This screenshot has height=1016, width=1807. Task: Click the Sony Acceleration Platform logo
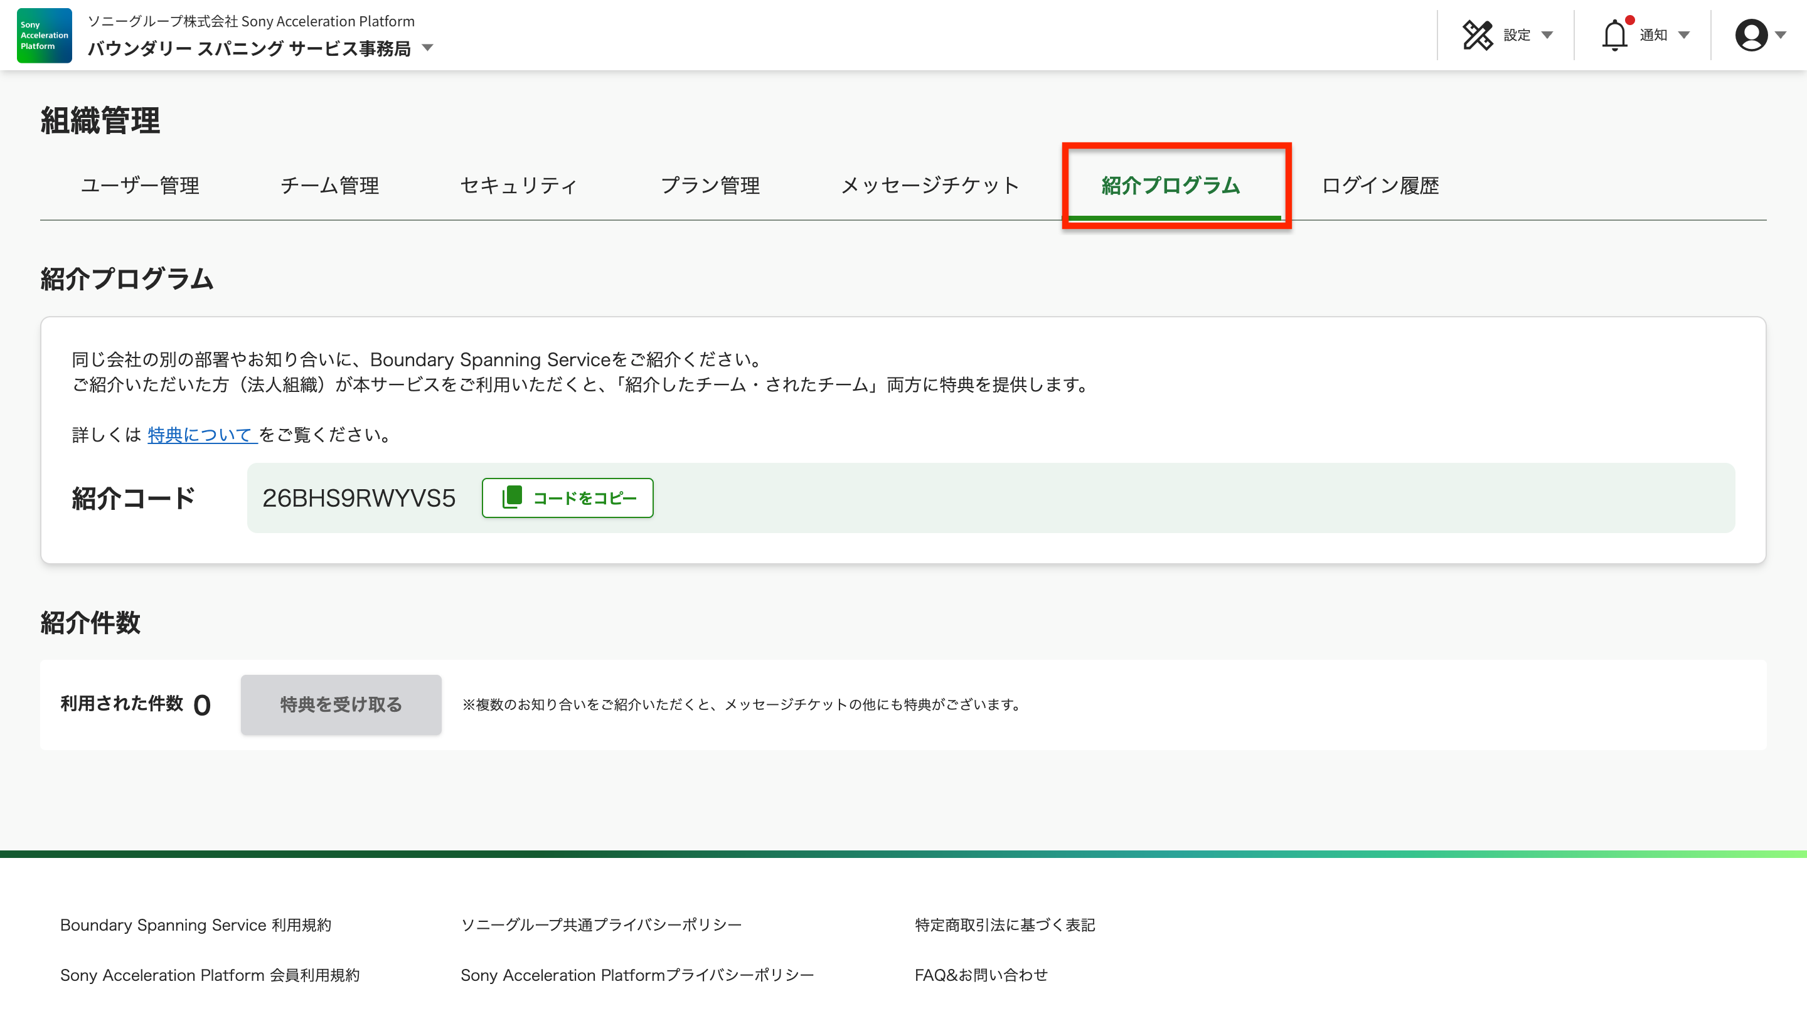[44, 35]
